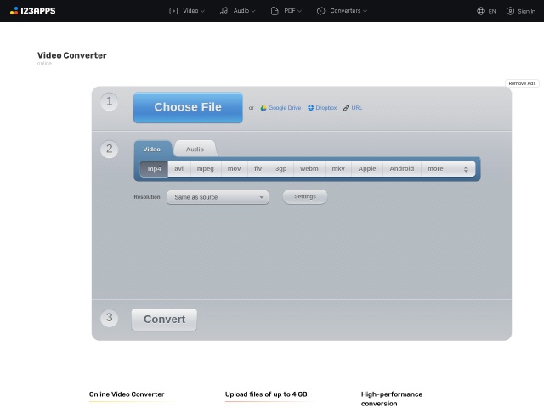Click the Convert button
The width and height of the screenshot is (544, 408).
[x=164, y=320]
